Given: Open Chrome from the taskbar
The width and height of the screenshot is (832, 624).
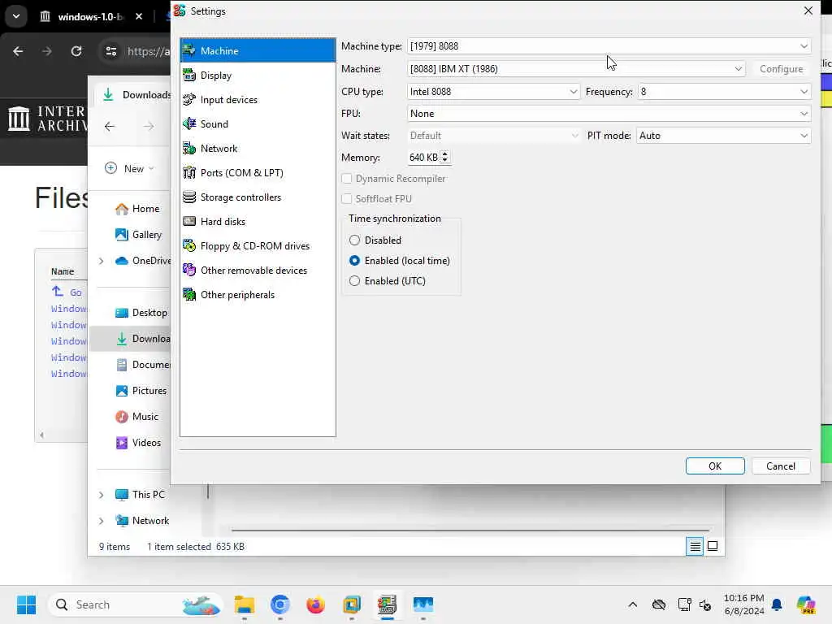Looking at the screenshot, I should [x=279, y=604].
